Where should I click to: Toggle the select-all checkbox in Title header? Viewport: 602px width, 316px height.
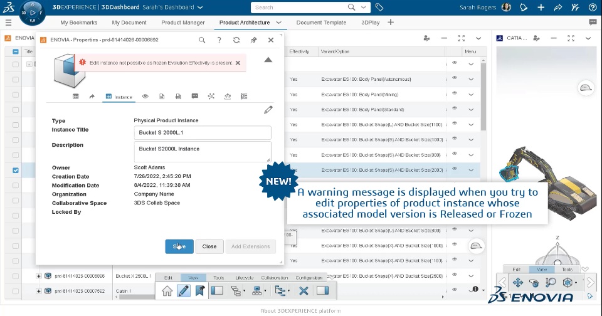[x=15, y=51]
